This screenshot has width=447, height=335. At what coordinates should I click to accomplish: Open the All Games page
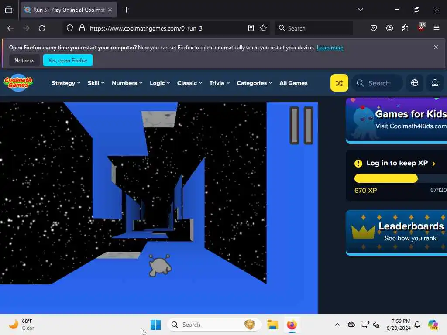tap(293, 83)
